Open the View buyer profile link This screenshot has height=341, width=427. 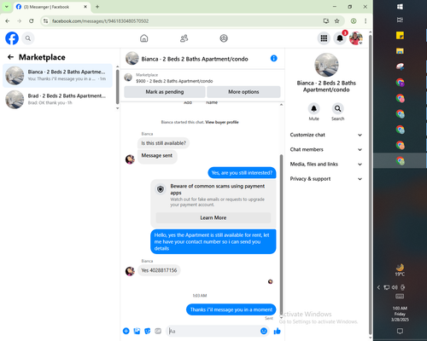222,122
